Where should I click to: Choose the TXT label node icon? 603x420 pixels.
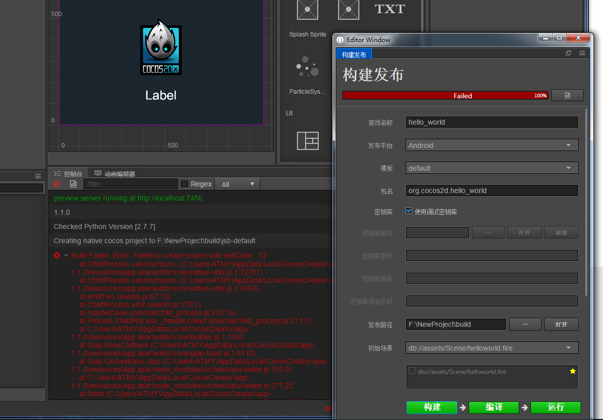pyautogui.click(x=390, y=9)
